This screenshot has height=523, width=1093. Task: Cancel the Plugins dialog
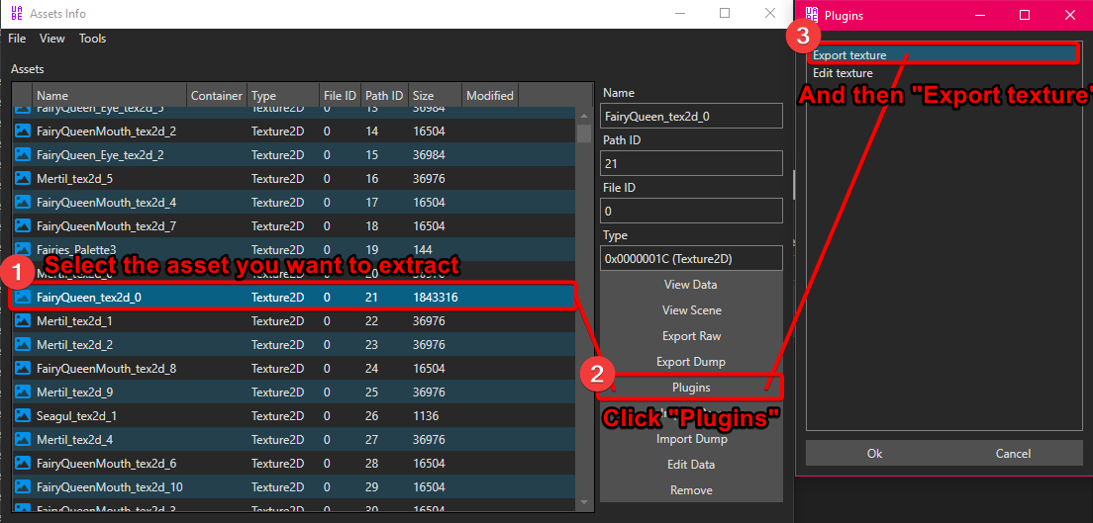tap(1013, 454)
